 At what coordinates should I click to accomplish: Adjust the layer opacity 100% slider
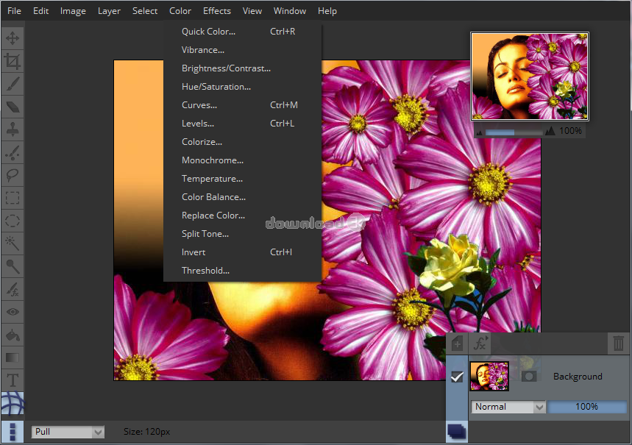tap(586, 407)
